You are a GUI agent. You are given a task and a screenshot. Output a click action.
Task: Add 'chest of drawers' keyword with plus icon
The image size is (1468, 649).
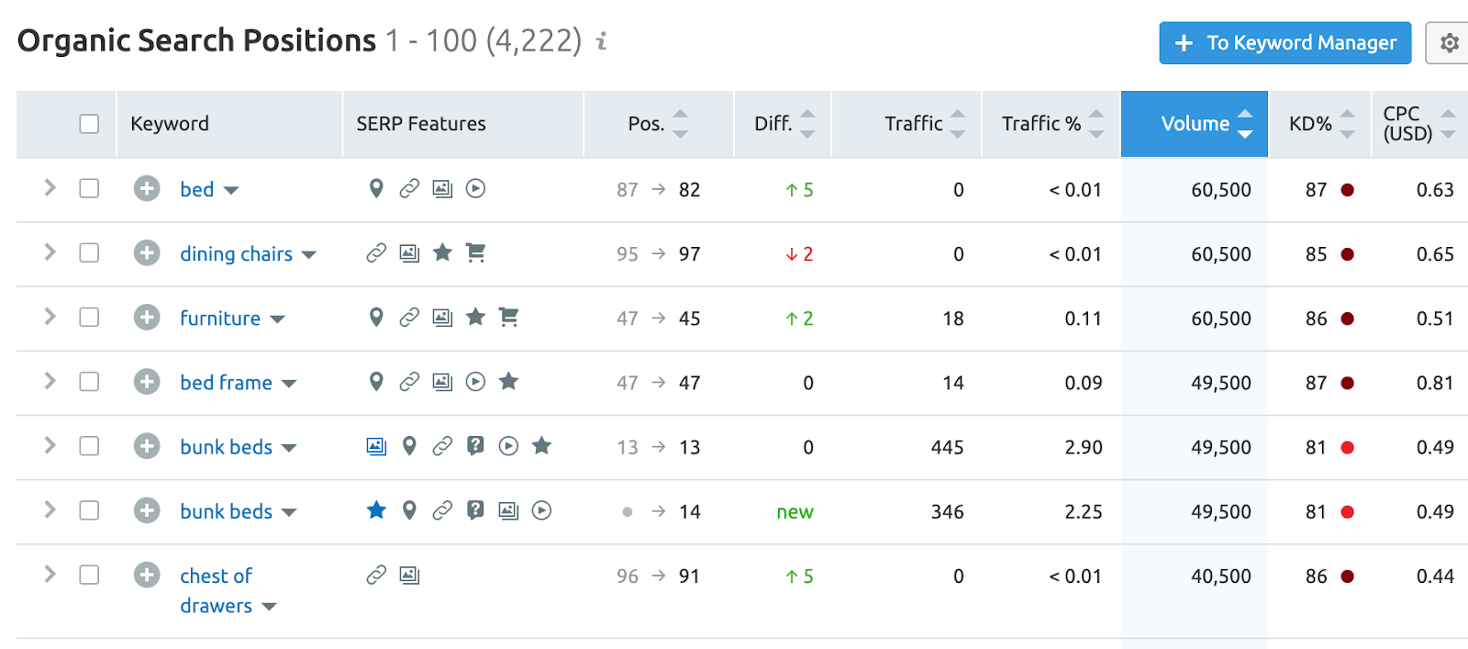[x=147, y=576]
